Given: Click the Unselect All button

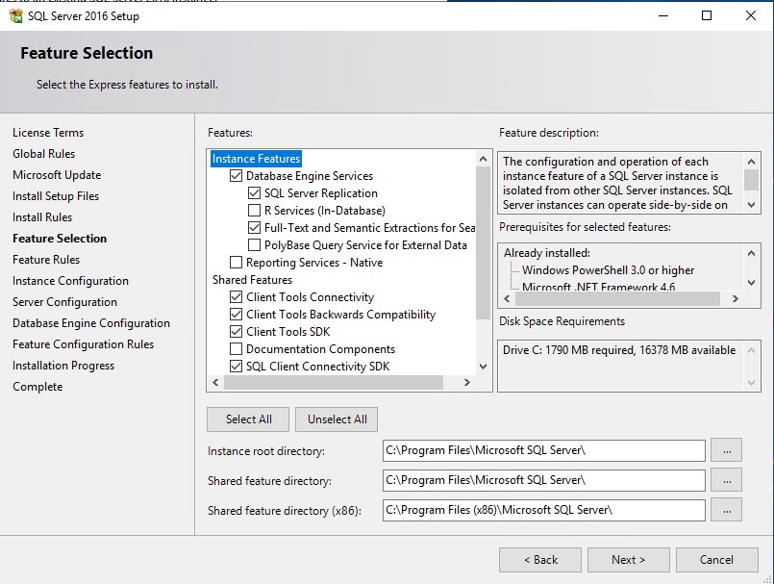Looking at the screenshot, I should (337, 419).
